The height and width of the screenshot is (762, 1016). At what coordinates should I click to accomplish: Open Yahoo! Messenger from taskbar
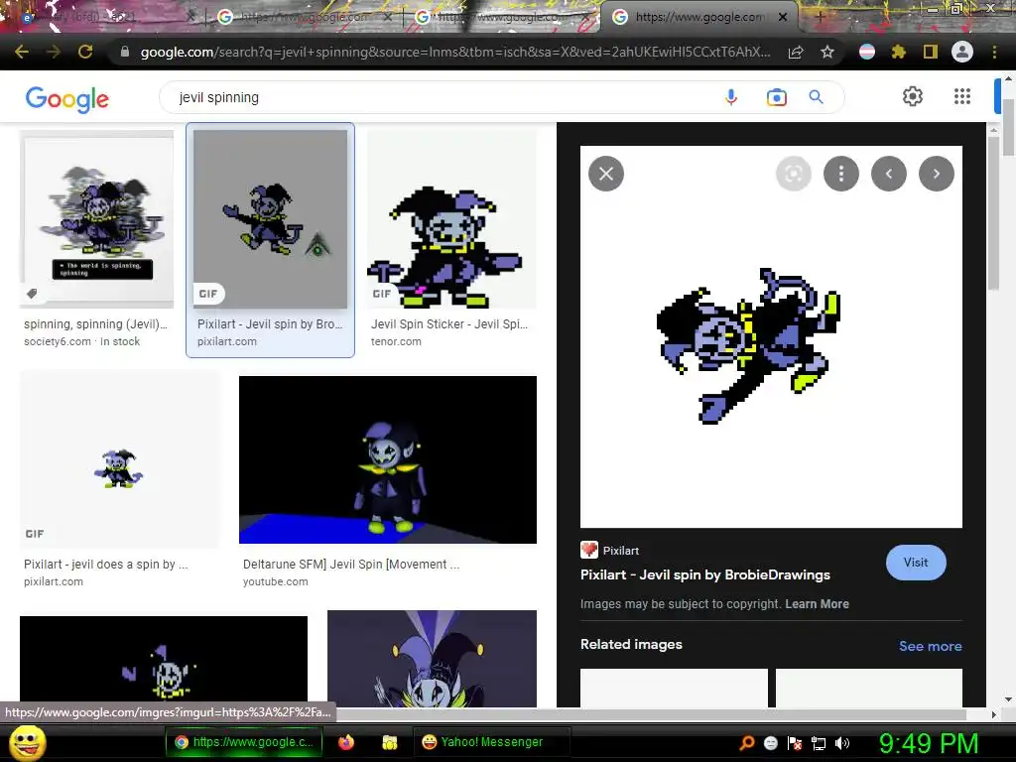491,742
